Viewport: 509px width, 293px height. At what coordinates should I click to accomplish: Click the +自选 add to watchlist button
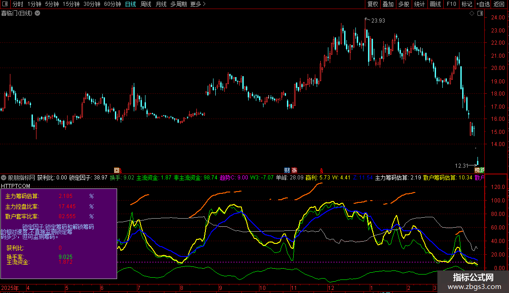(x=482, y=5)
